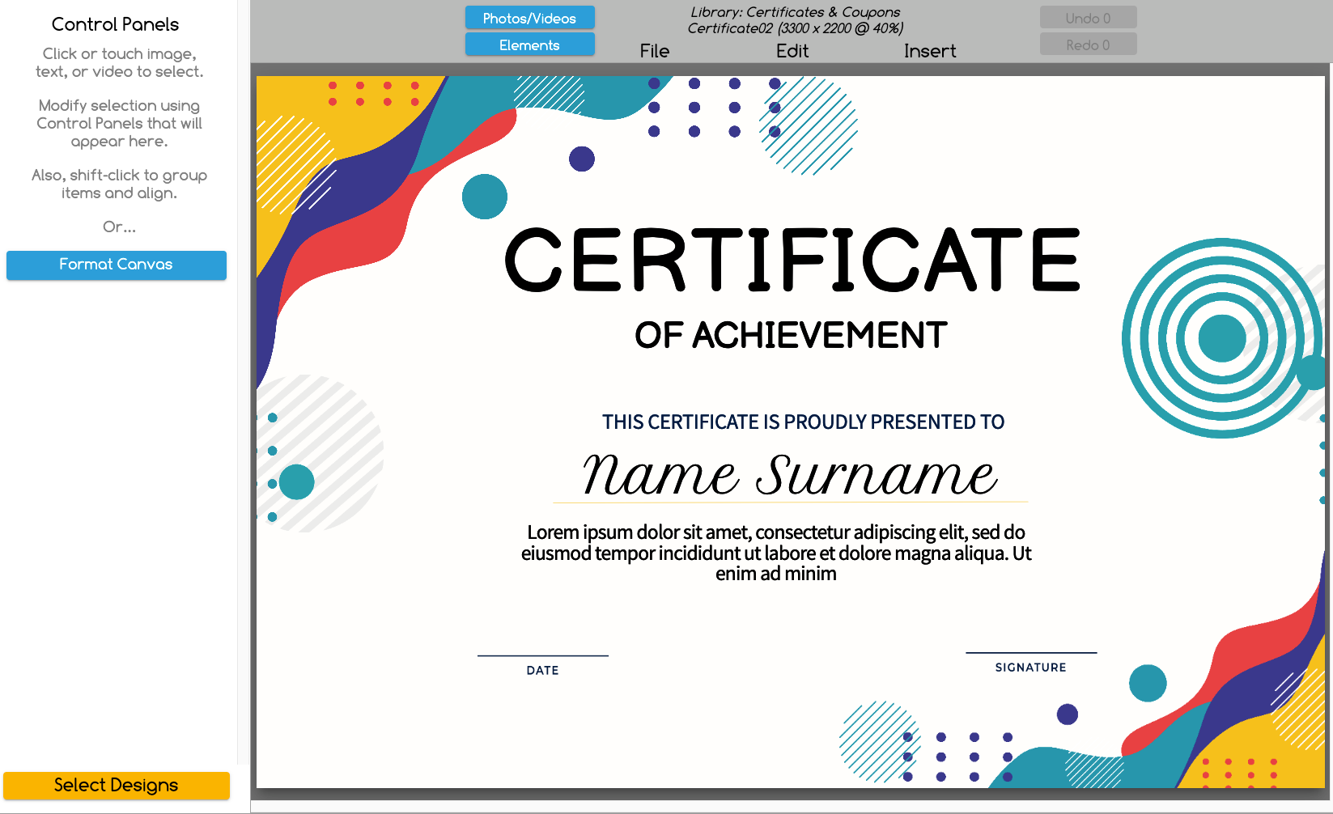Open the File menu
Image resolution: width=1333 pixels, height=814 pixels.
coord(654,51)
